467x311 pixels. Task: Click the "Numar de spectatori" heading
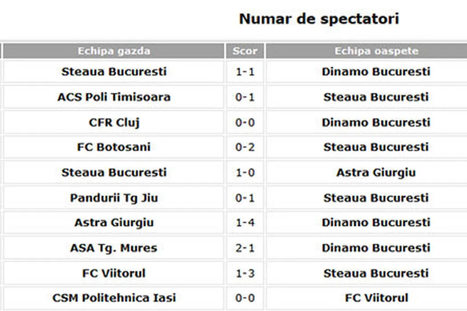pos(318,19)
